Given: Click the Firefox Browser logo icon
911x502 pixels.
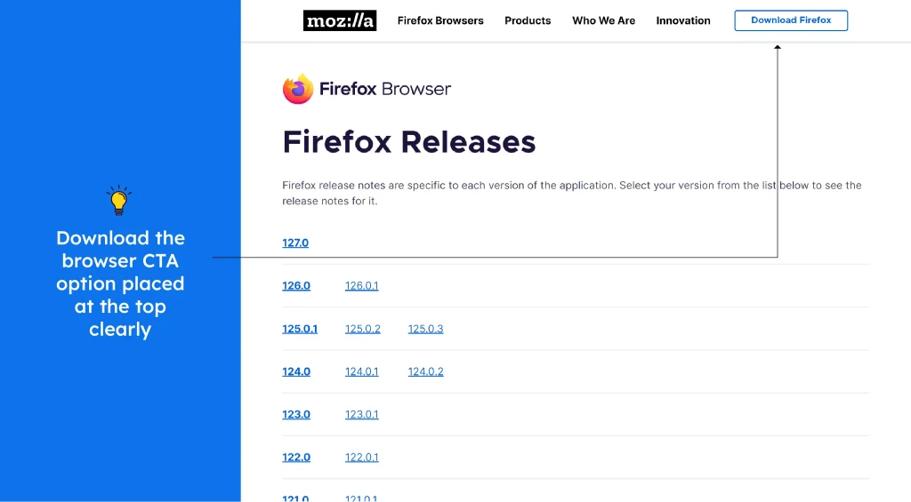Looking at the screenshot, I should point(298,89).
